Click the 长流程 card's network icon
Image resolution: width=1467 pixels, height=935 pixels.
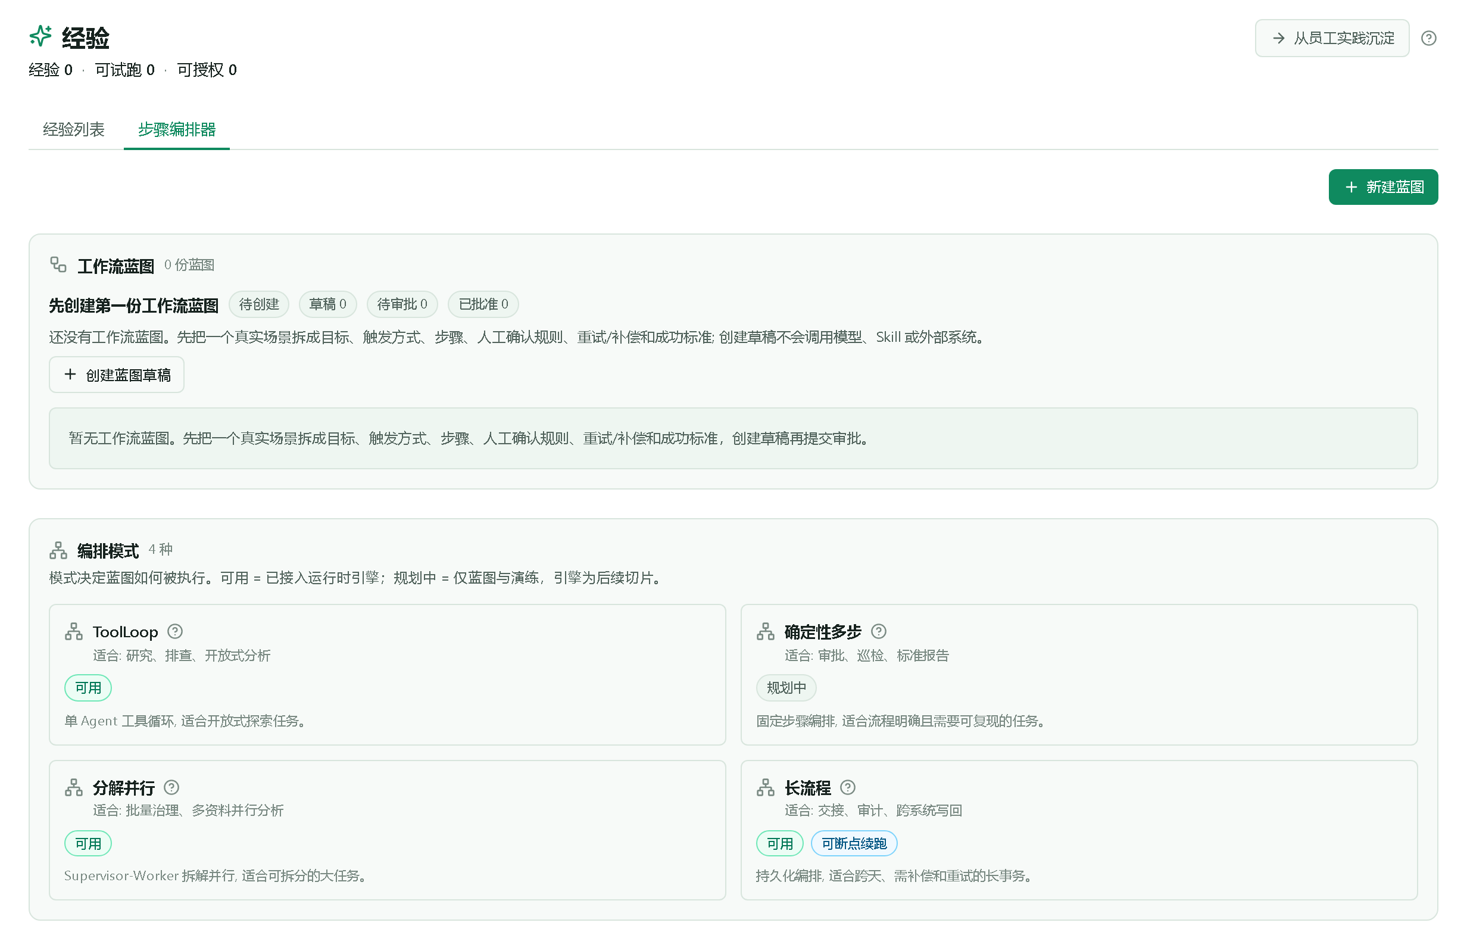click(x=765, y=787)
